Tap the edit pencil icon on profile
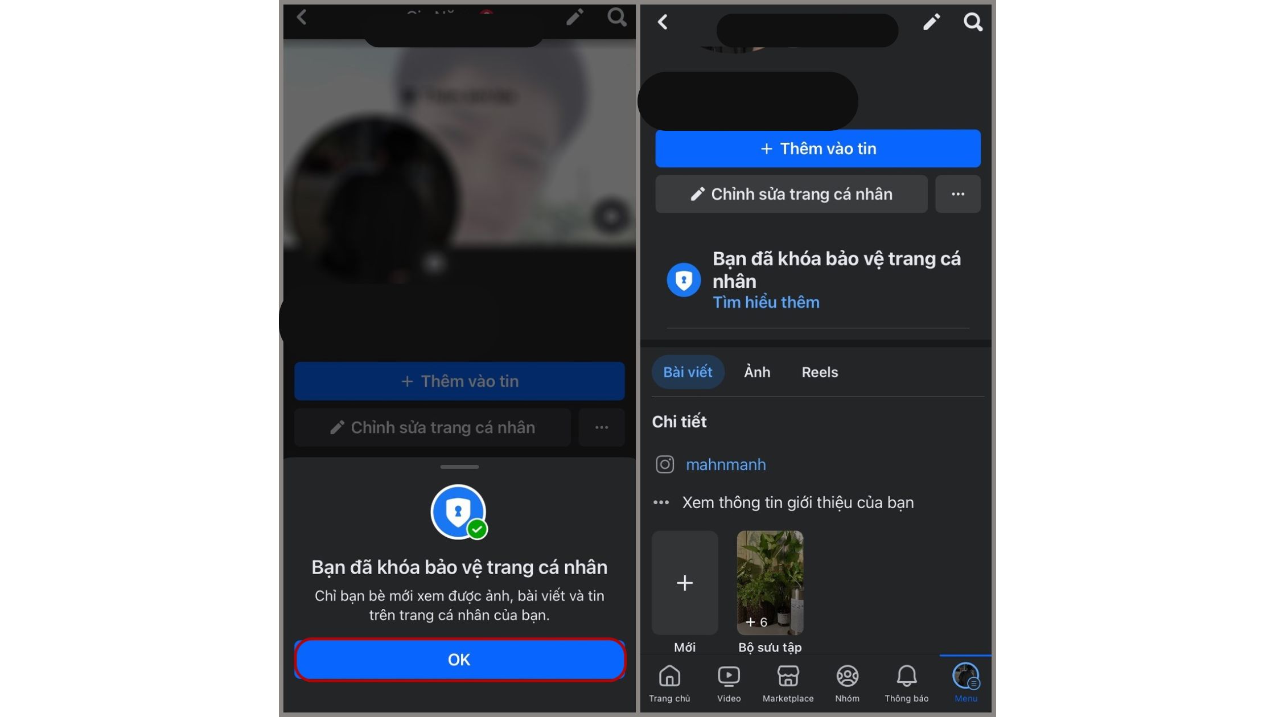This screenshot has width=1275, height=717. (931, 21)
